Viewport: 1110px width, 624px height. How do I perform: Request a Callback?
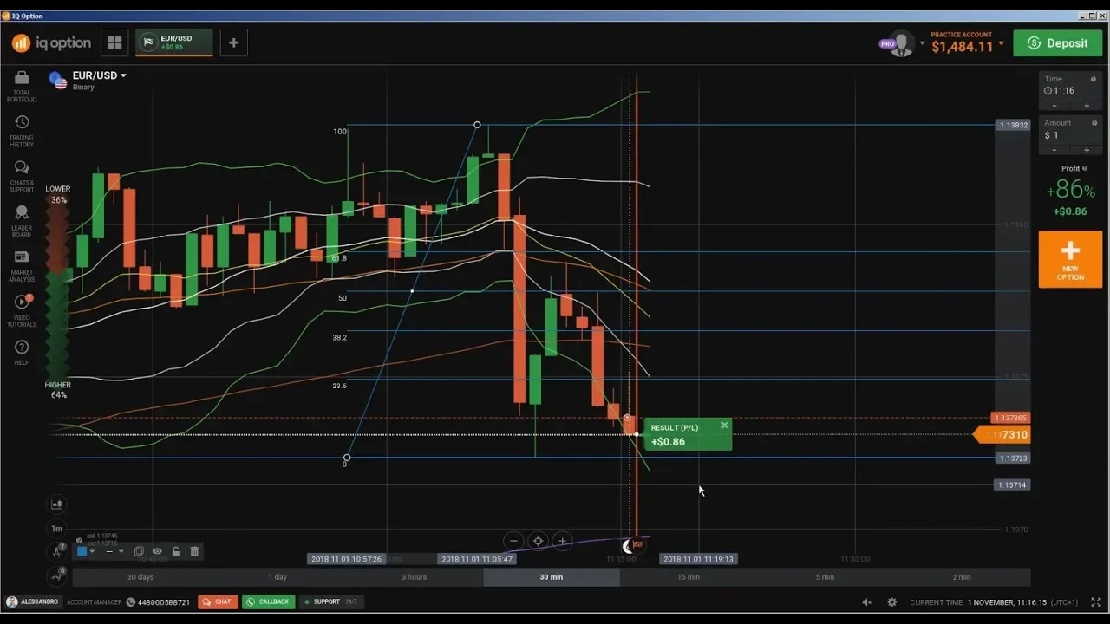click(x=268, y=601)
